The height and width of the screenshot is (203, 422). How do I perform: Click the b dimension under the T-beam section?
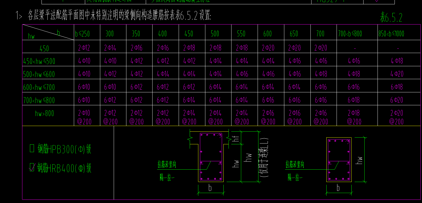(x=210, y=188)
